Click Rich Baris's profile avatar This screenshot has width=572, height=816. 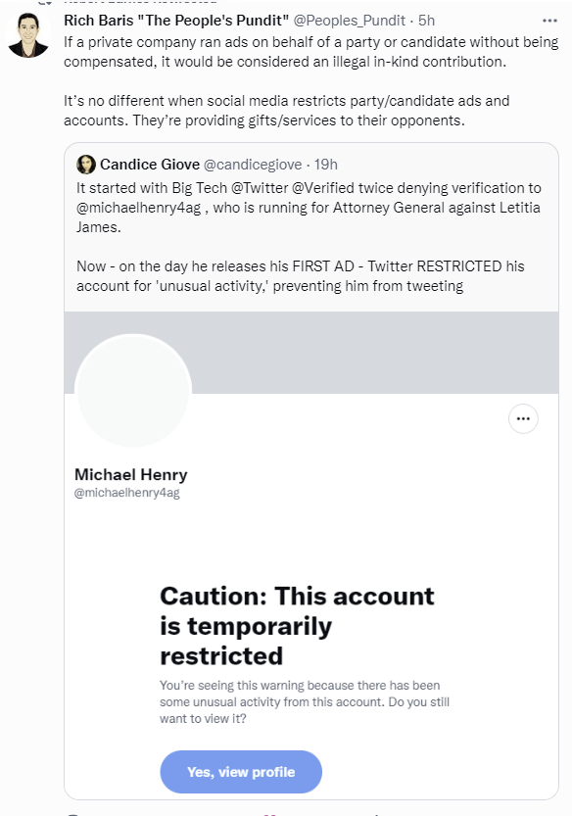click(28, 35)
